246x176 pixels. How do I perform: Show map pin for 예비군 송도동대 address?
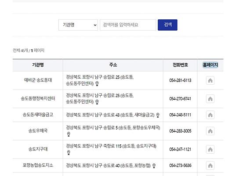coord(97,84)
